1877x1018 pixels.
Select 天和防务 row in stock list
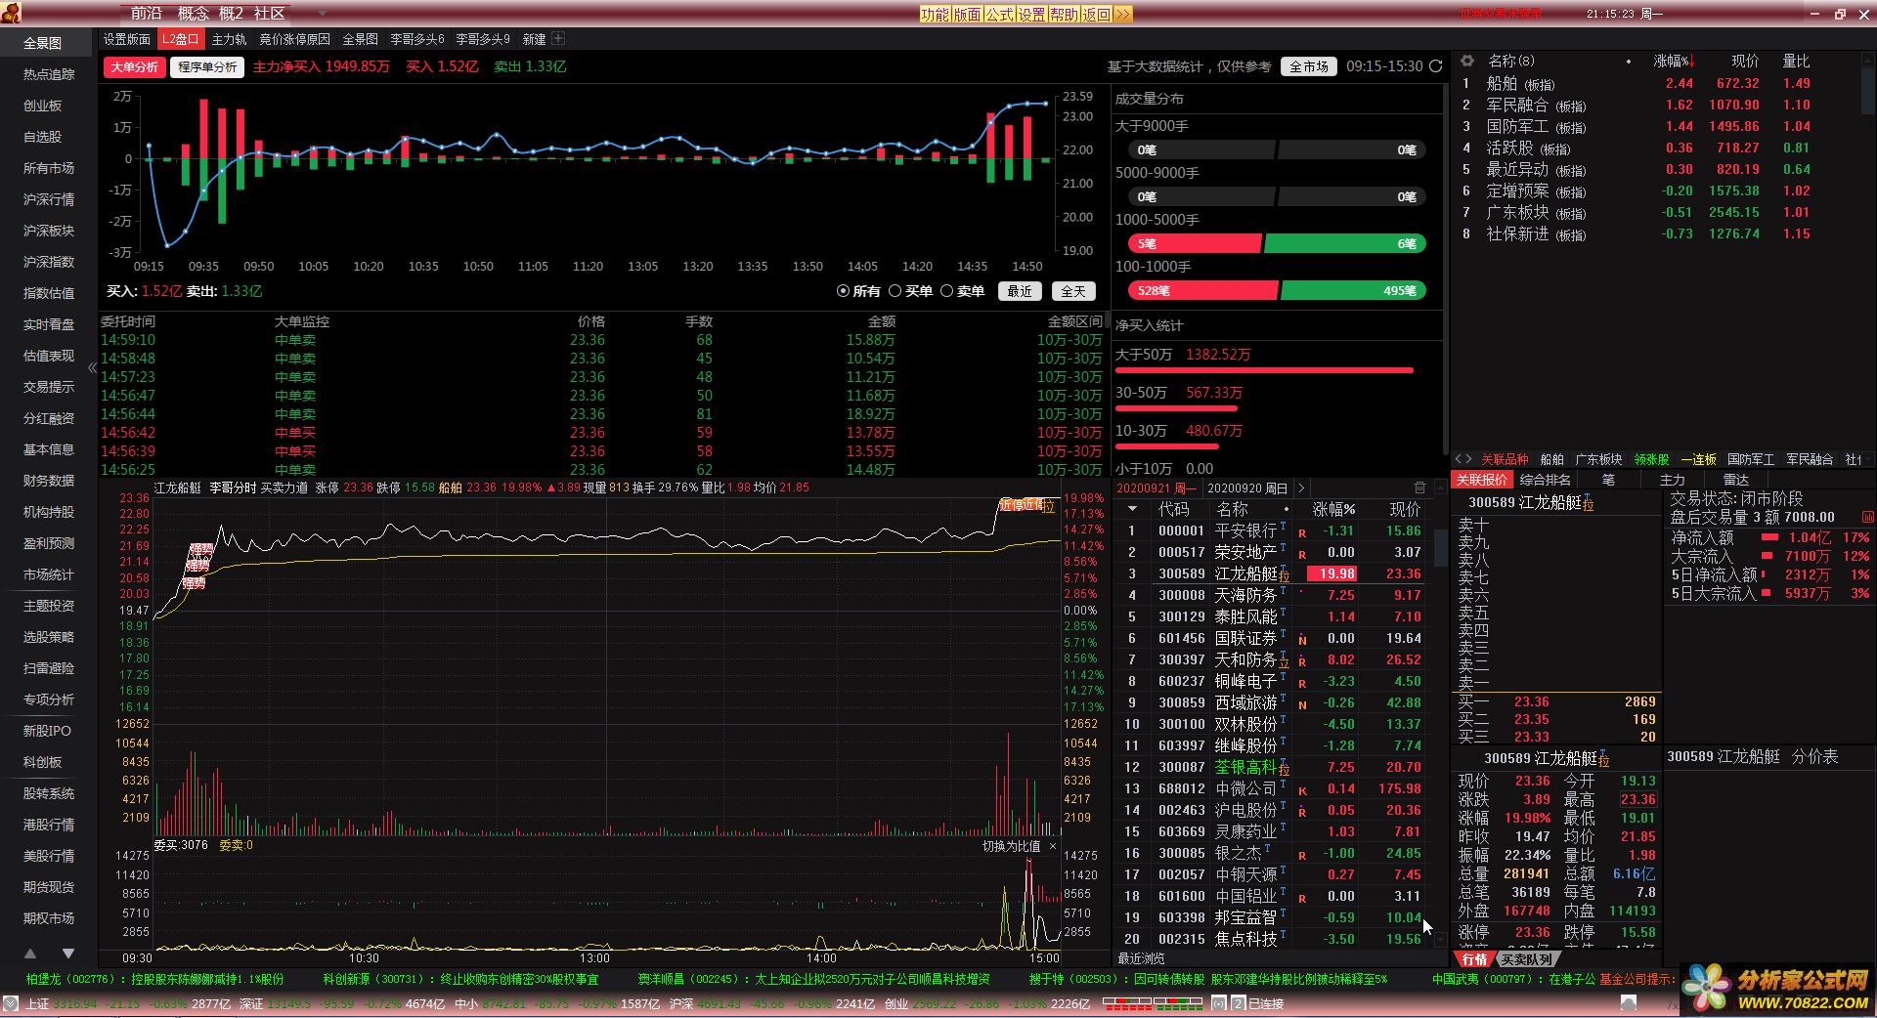pyautogui.click(x=1272, y=659)
